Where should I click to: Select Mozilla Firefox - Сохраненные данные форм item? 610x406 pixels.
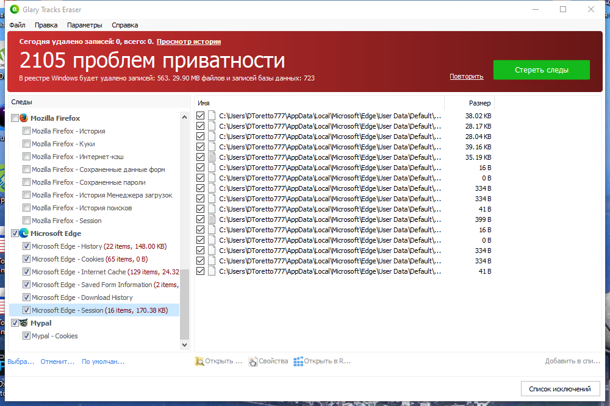point(98,169)
